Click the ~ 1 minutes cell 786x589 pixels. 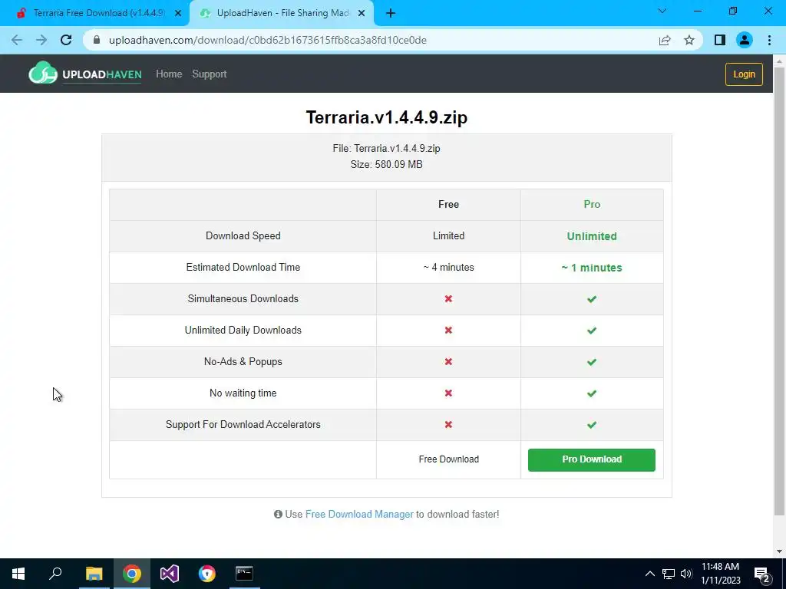(592, 268)
